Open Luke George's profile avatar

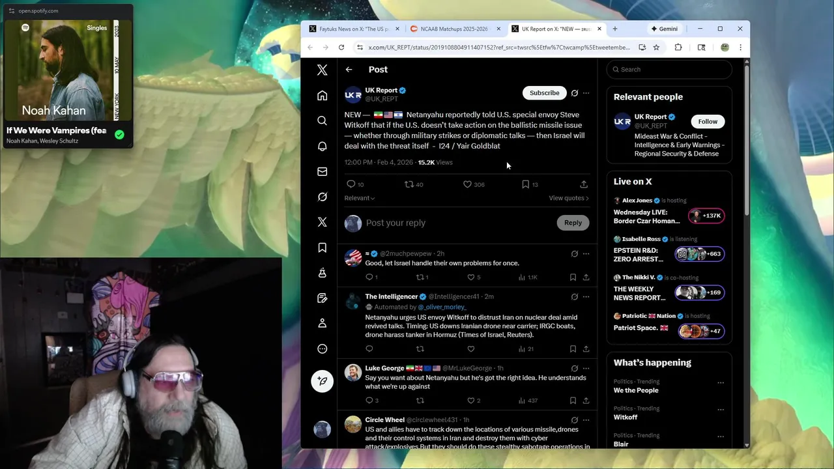point(353,373)
